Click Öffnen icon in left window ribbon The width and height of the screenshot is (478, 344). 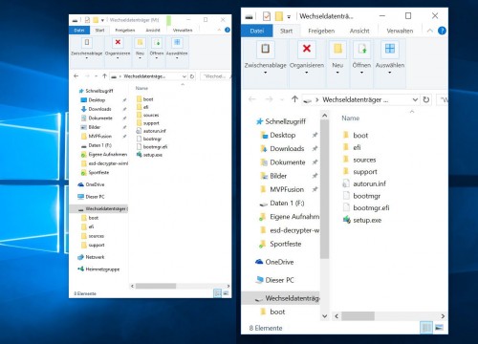157,42
